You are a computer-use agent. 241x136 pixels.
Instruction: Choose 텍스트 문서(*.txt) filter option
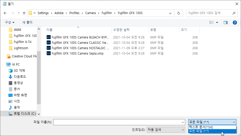212,127
